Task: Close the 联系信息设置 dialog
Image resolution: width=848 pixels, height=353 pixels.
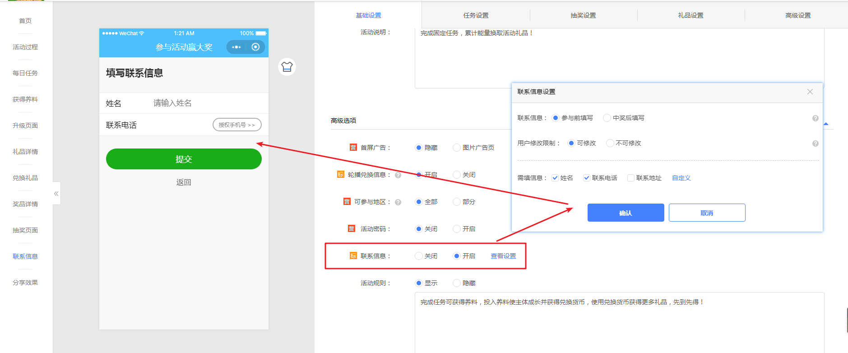Action: point(810,92)
